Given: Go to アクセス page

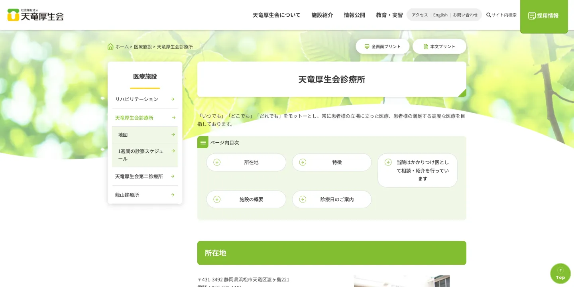Looking at the screenshot, I should (420, 15).
